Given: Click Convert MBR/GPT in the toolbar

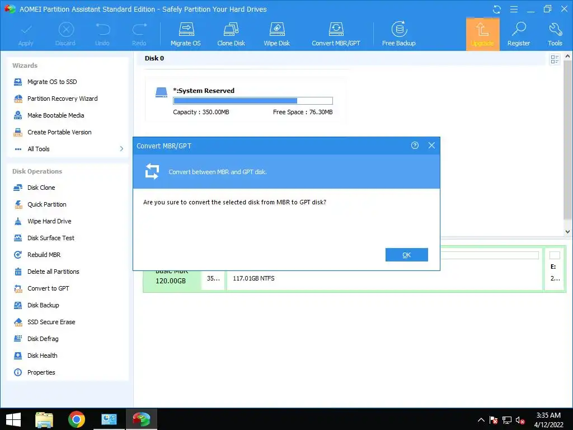Looking at the screenshot, I should coord(336,34).
